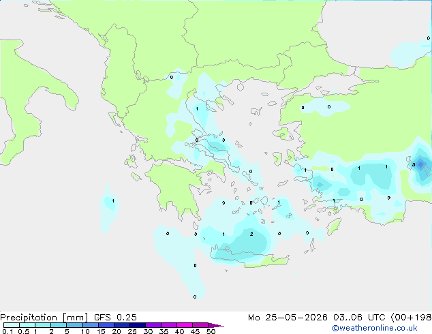The height and width of the screenshot is (334, 432).
Task: Click the 45–50 mm legend swatch
Action: coord(200,325)
